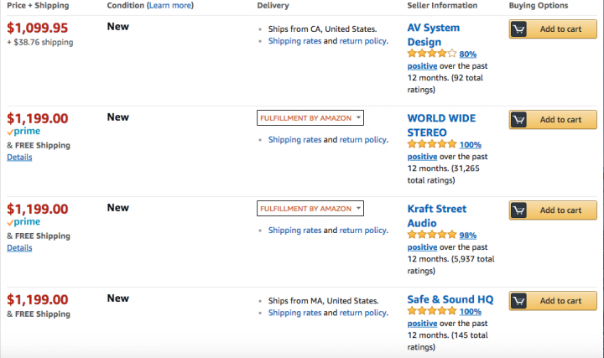
Task: Click the $1,099.95 price
Action: 38,28
